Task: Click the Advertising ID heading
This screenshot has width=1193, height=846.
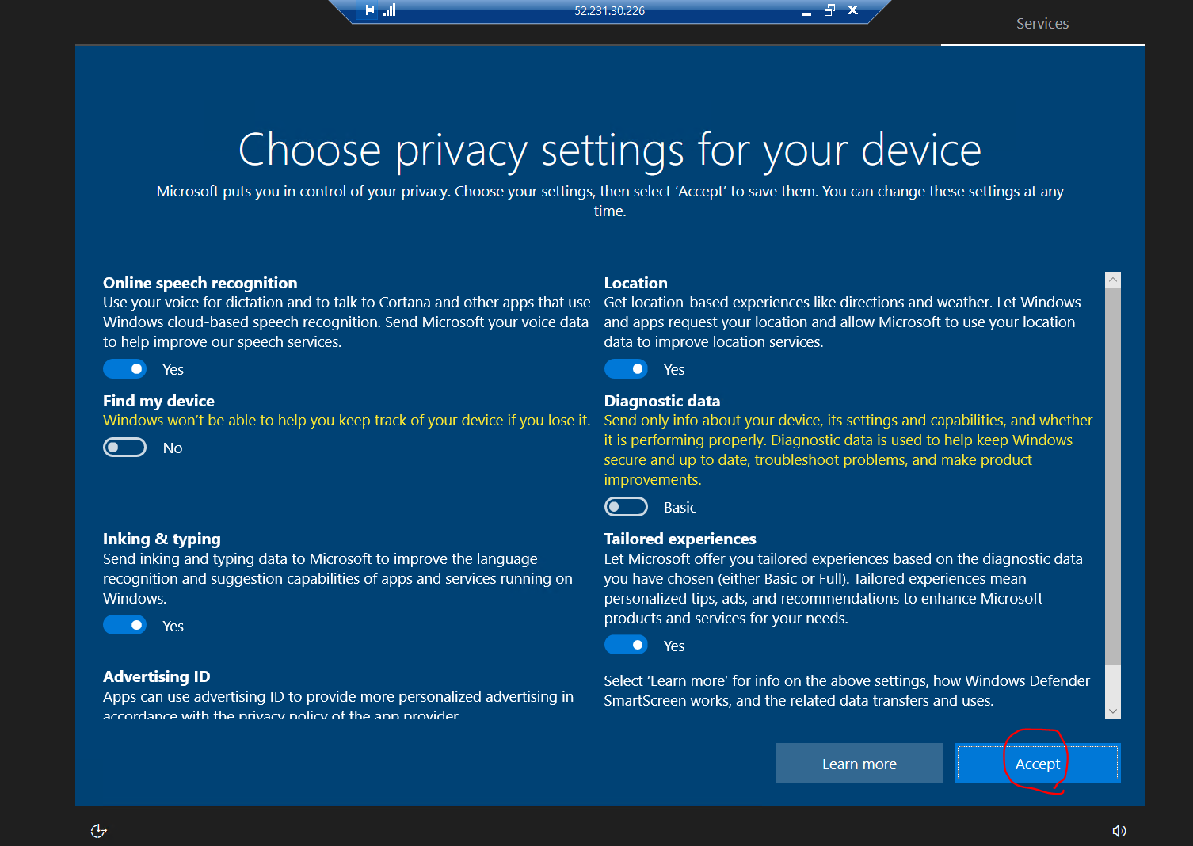Action: pyautogui.click(x=157, y=676)
